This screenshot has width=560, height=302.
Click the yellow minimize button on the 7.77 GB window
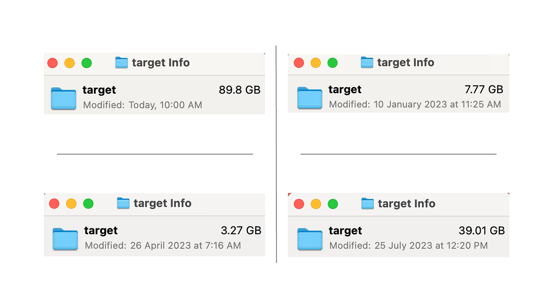pyautogui.click(x=315, y=62)
